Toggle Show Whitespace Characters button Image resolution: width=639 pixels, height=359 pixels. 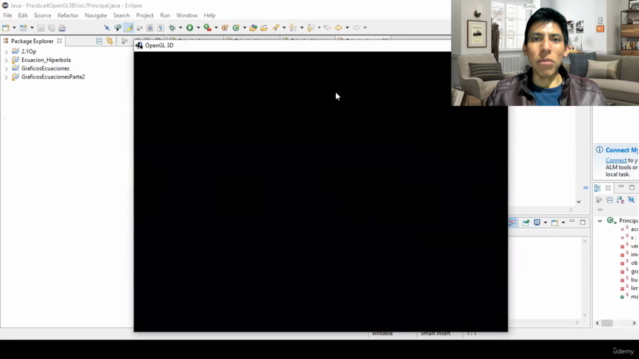(x=160, y=28)
